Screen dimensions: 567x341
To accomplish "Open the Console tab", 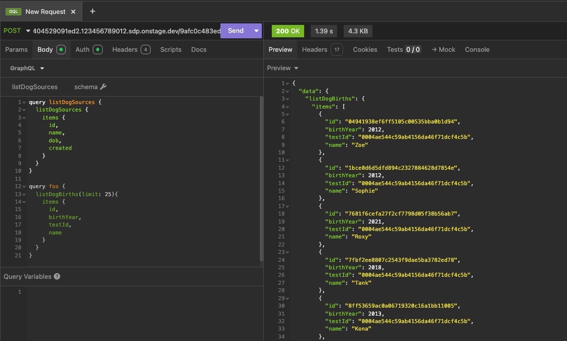I will tap(477, 49).
